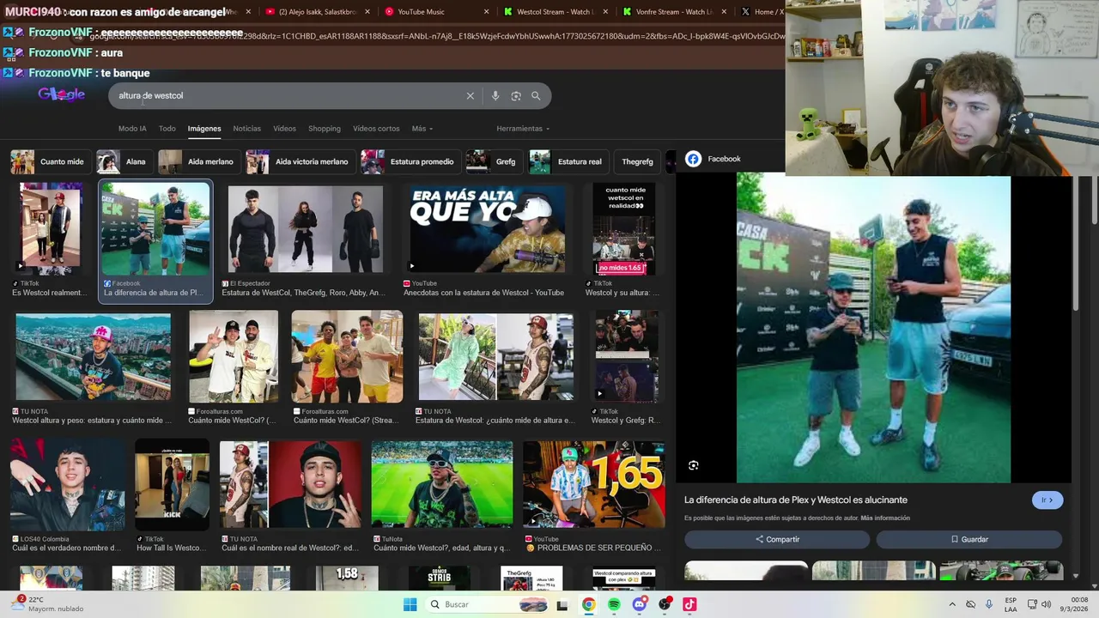Start voice search with the microphone icon
The height and width of the screenshot is (618, 1099).
pyautogui.click(x=495, y=96)
